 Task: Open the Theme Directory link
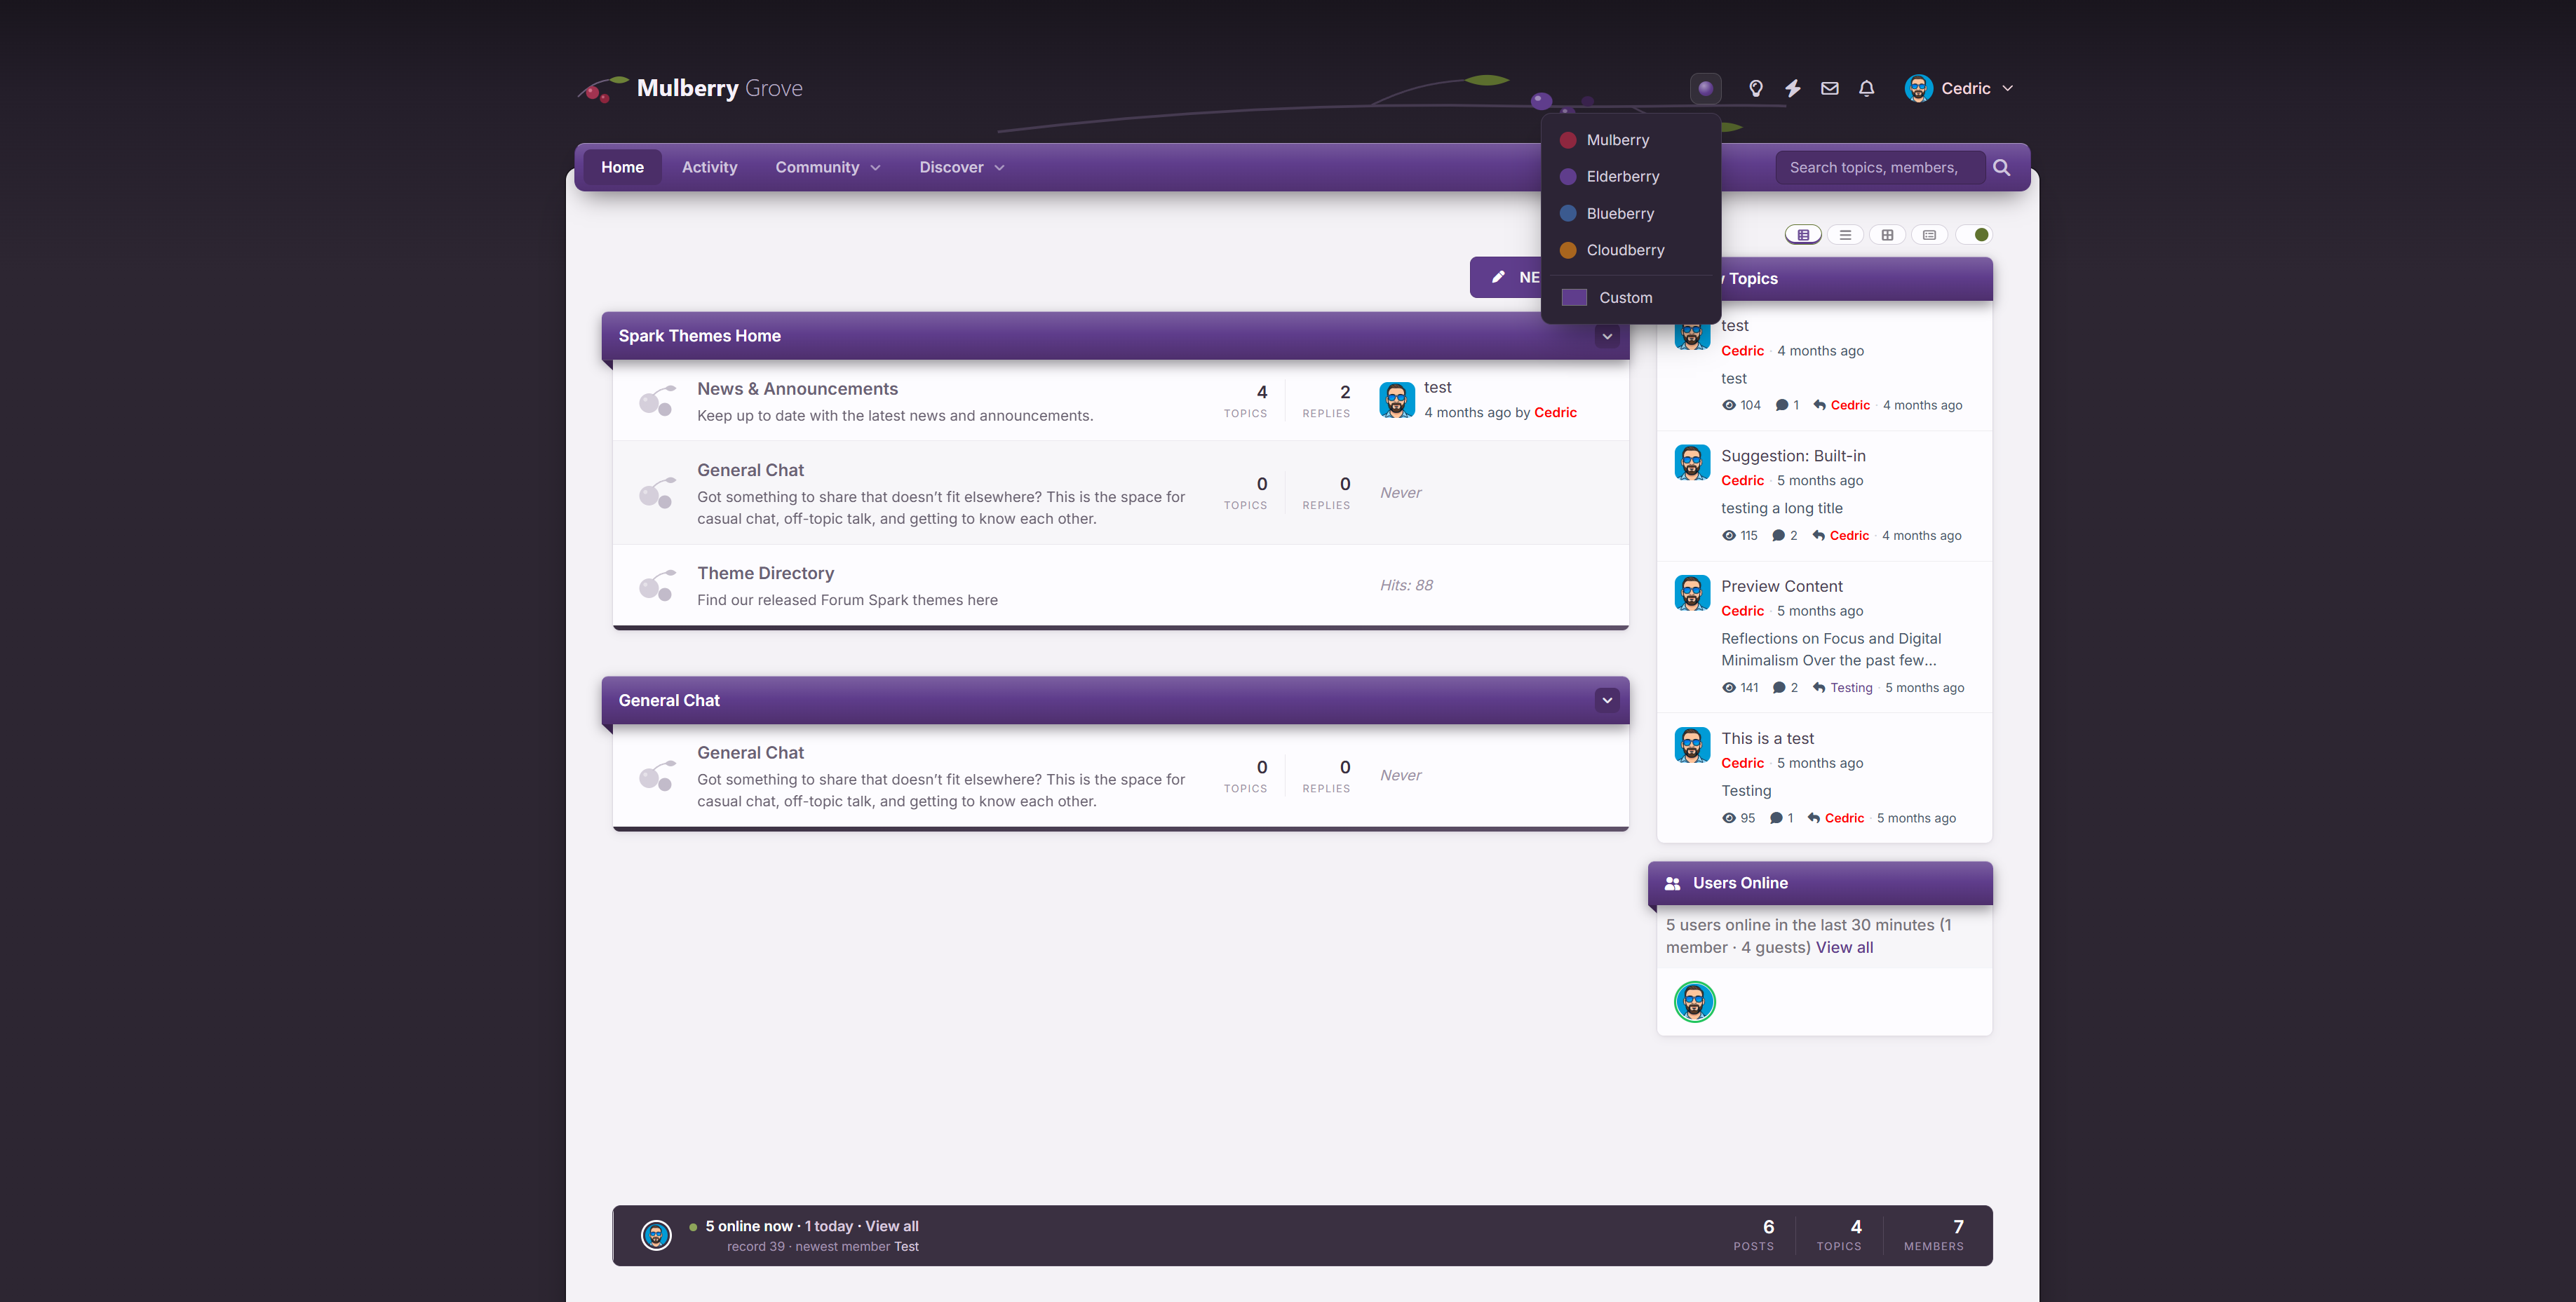765,573
